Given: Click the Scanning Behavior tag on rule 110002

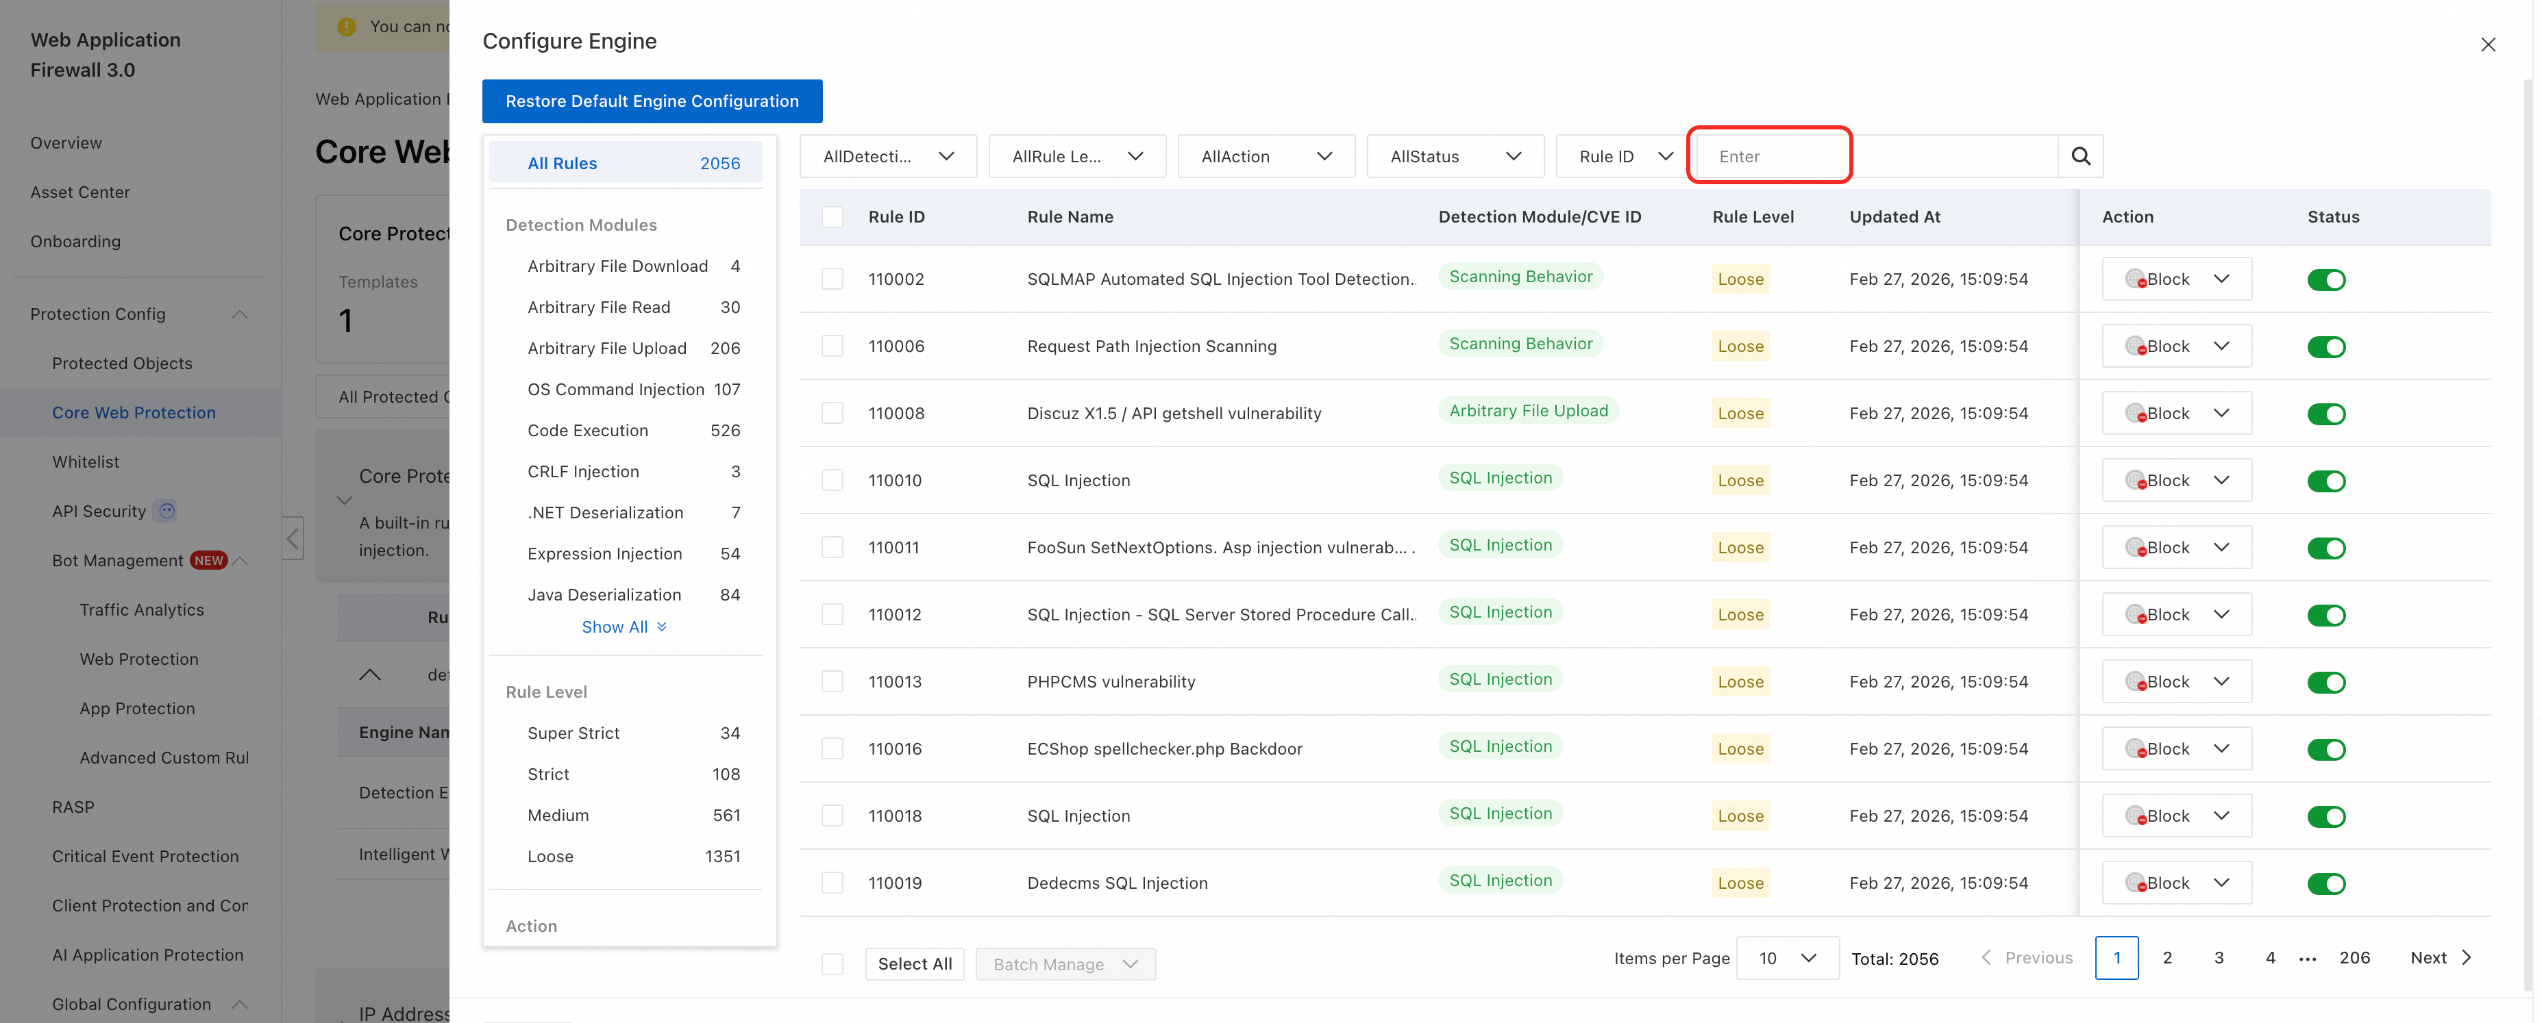Looking at the screenshot, I should tap(1520, 276).
